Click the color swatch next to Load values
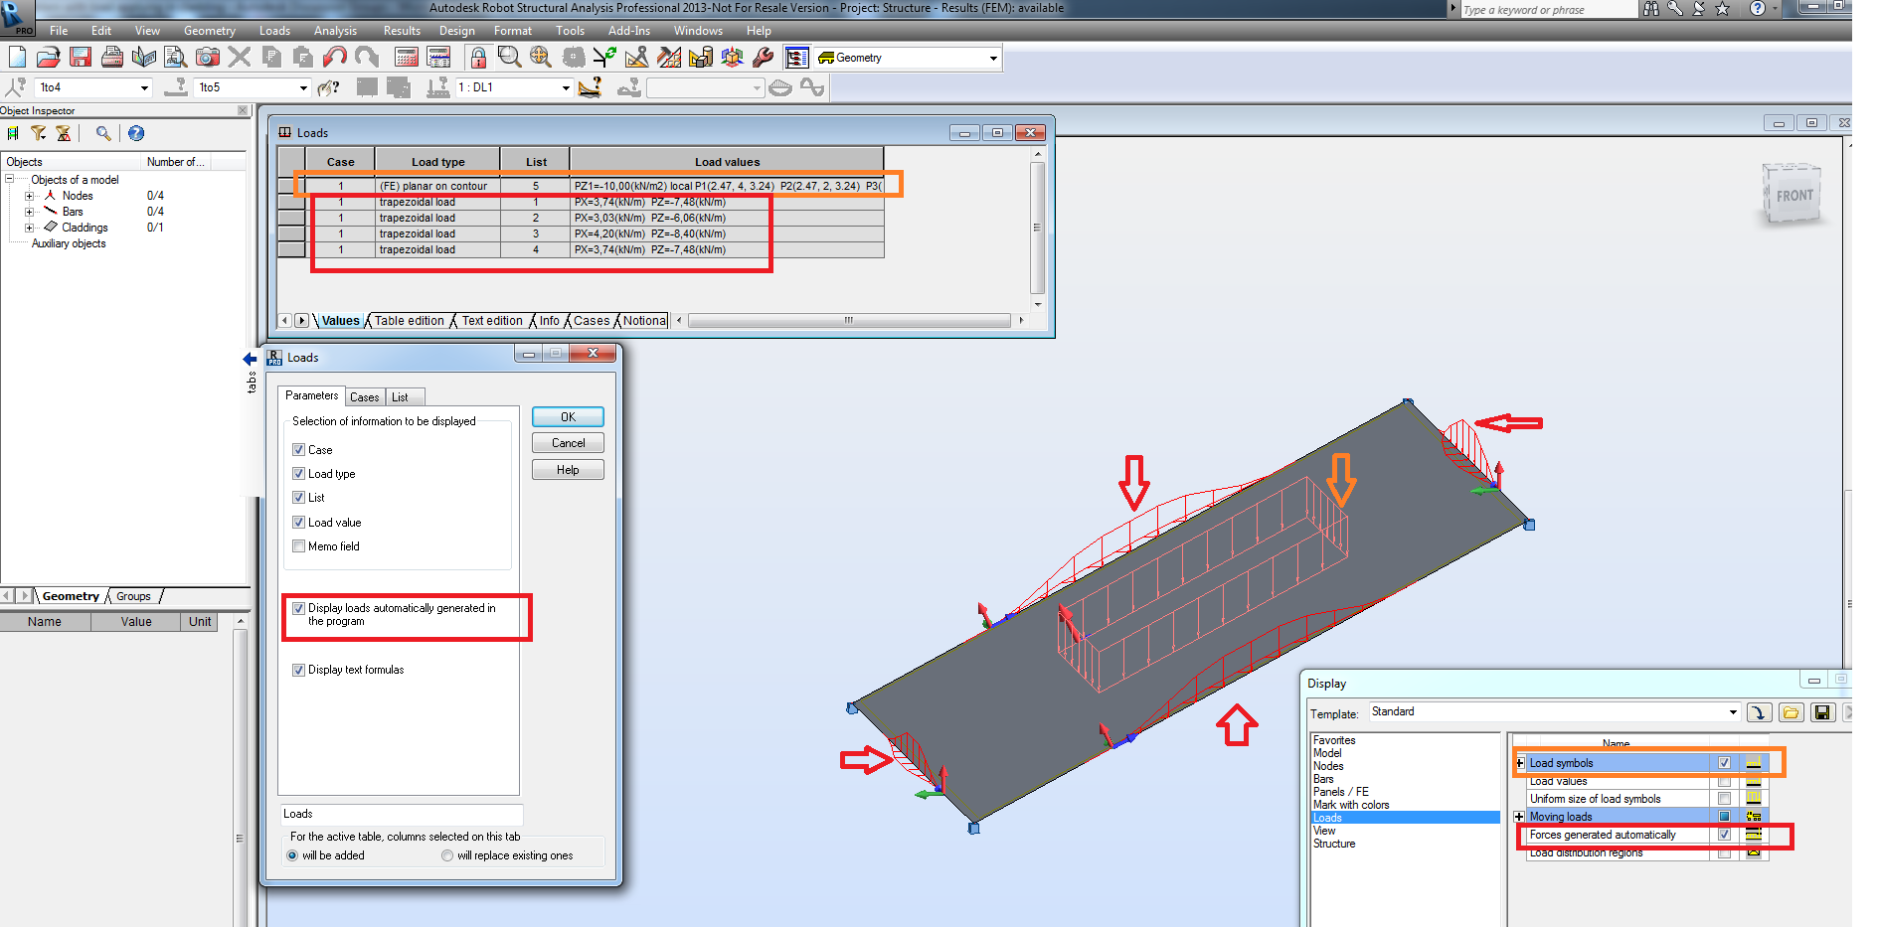Image resolution: width=1878 pixels, height=927 pixels. pyautogui.click(x=1754, y=782)
